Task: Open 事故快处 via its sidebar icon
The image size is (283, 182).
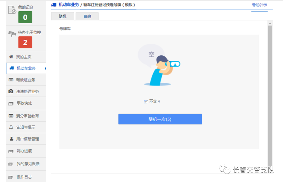Action: pyautogui.click(x=11, y=103)
